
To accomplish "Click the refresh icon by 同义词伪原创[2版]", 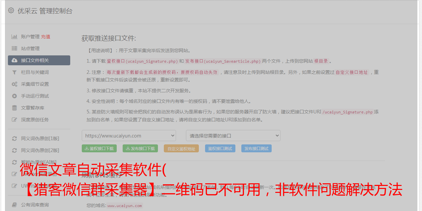I will [15, 150].
